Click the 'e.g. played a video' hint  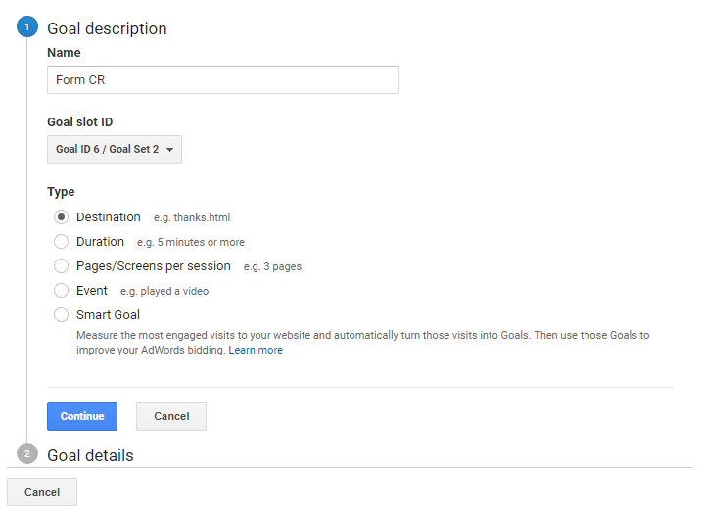point(164,291)
